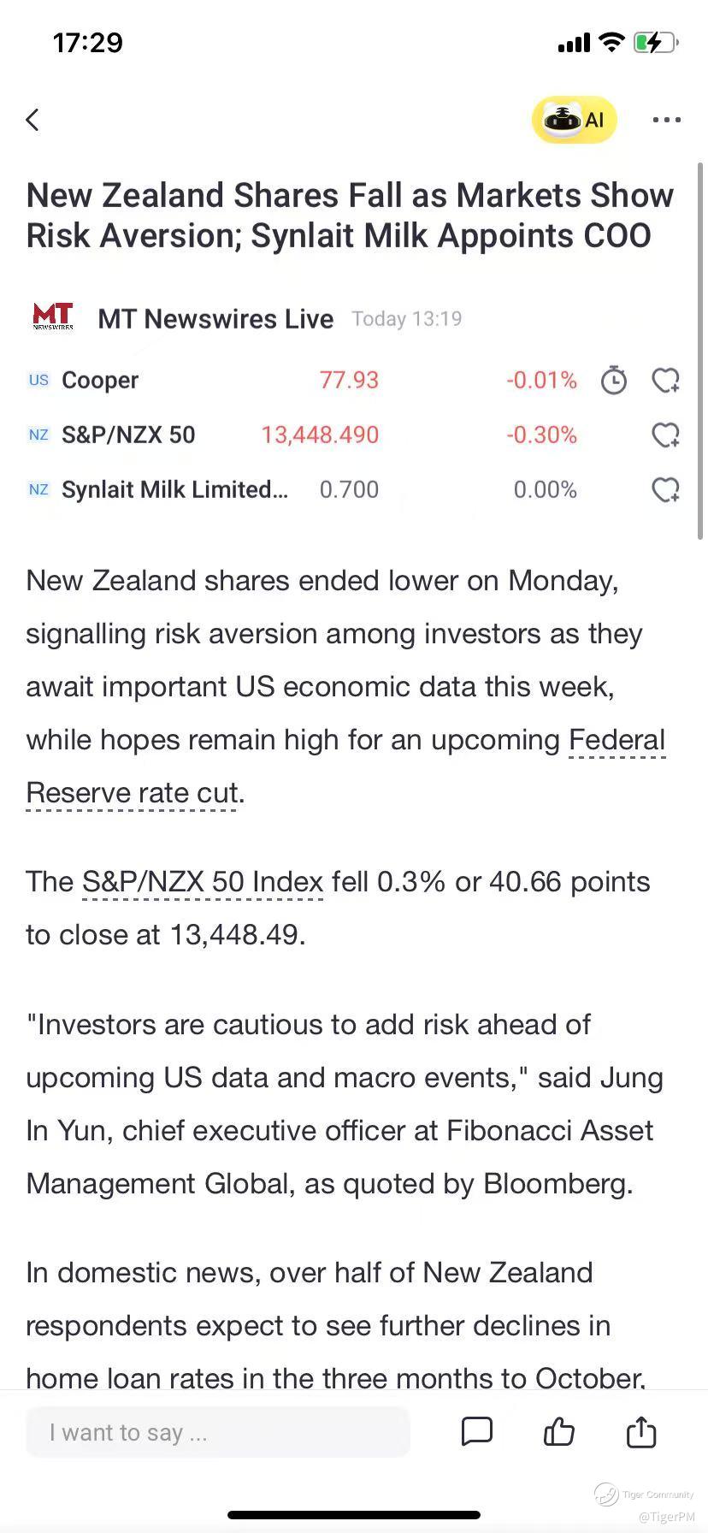
Task: Add Cooper to watchlist heart icon
Action: (665, 380)
